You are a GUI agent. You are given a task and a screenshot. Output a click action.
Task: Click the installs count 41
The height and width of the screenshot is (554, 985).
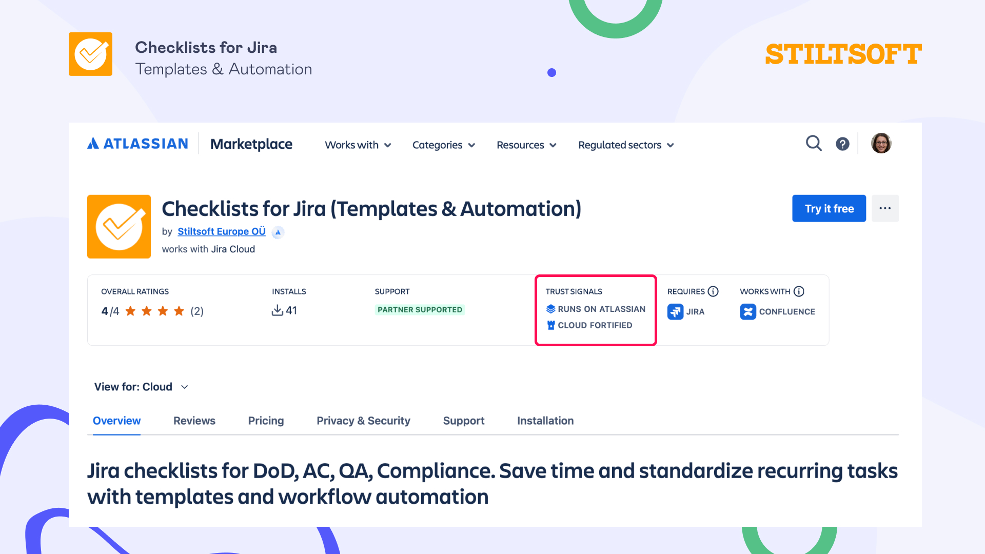click(x=291, y=310)
